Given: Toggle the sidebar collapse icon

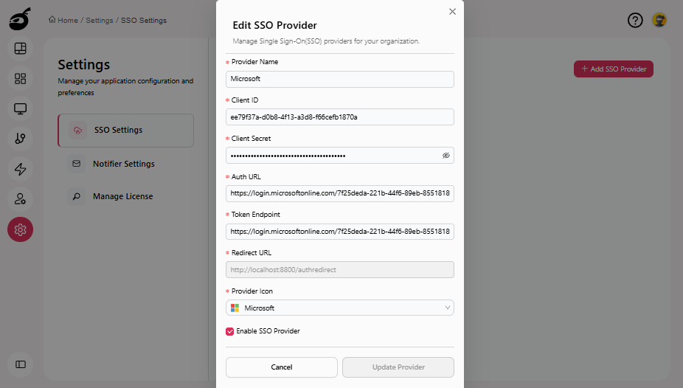Looking at the screenshot, I should tap(21, 364).
